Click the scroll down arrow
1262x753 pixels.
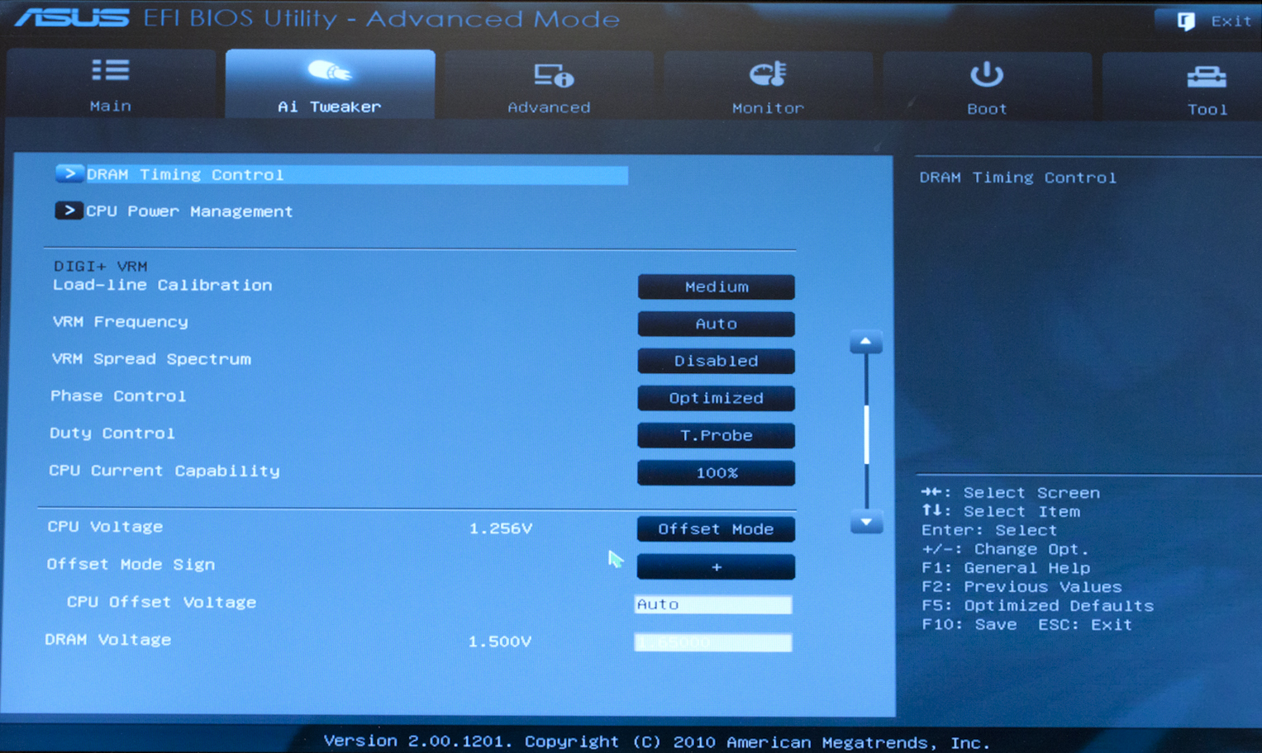(x=866, y=522)
